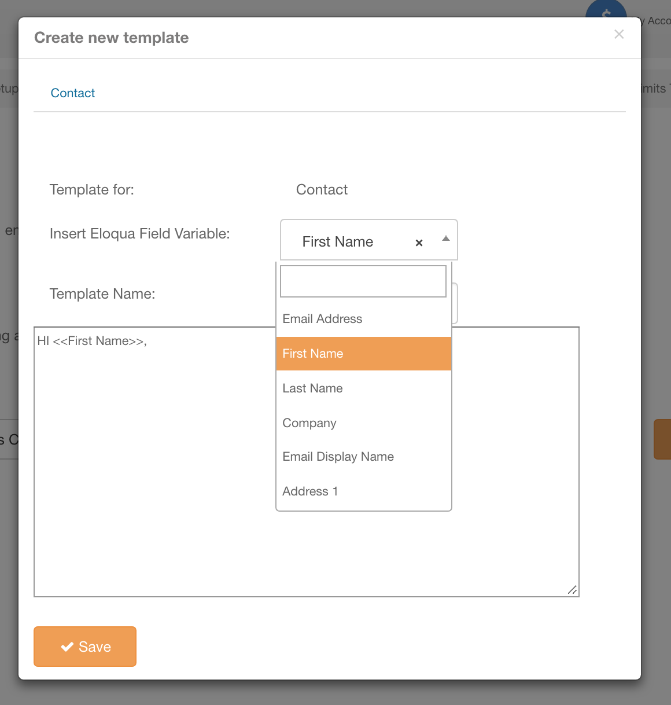The width and height of the screenshot is (671, 705).
Task: Click the orange button at right edge
Action: pyautogui.click(x=662, y=439)
